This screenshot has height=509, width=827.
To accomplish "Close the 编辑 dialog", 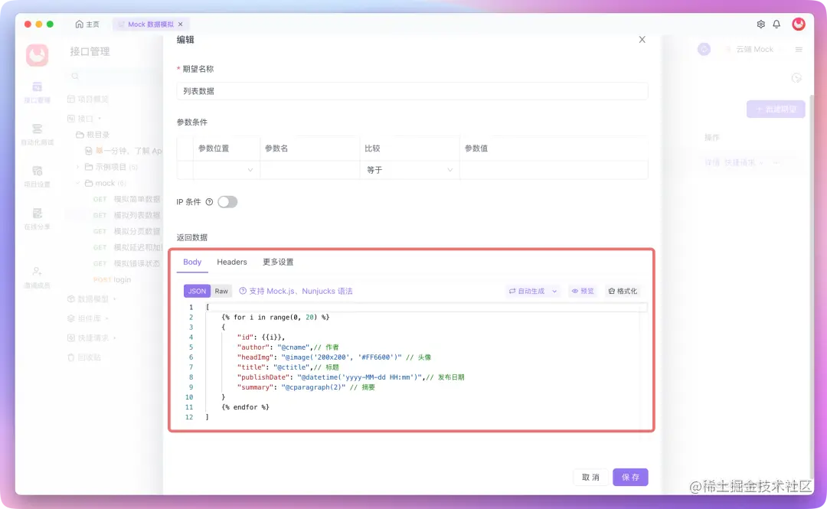I will coord(642,40).
